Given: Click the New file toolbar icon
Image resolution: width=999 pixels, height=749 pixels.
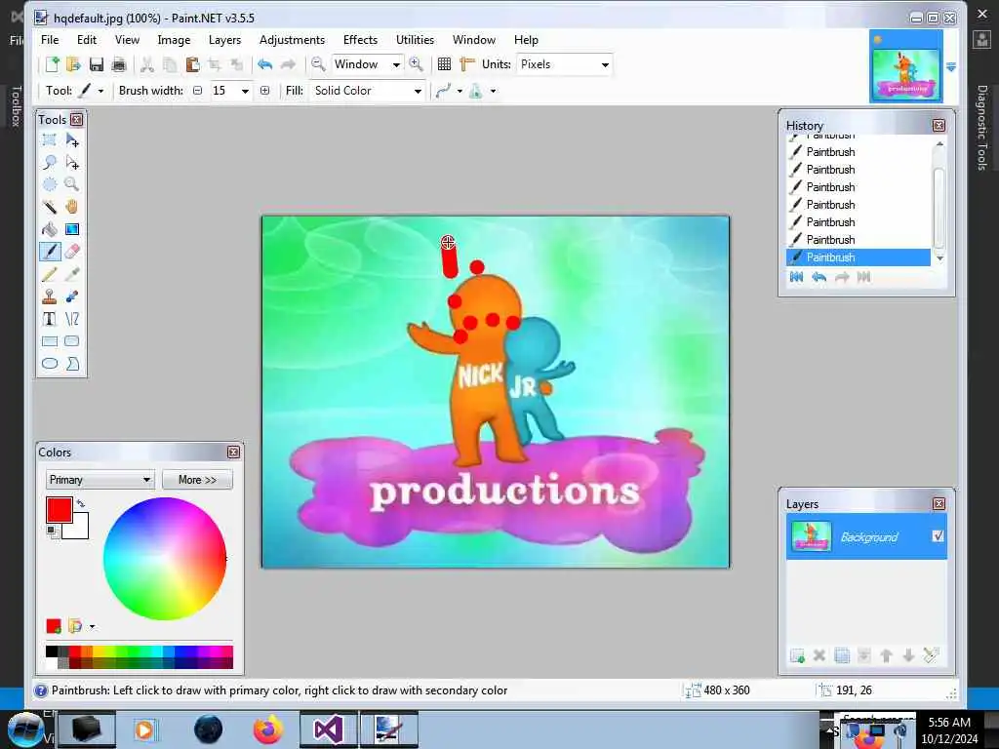Looking at the screenshot, I should point(52,64).
